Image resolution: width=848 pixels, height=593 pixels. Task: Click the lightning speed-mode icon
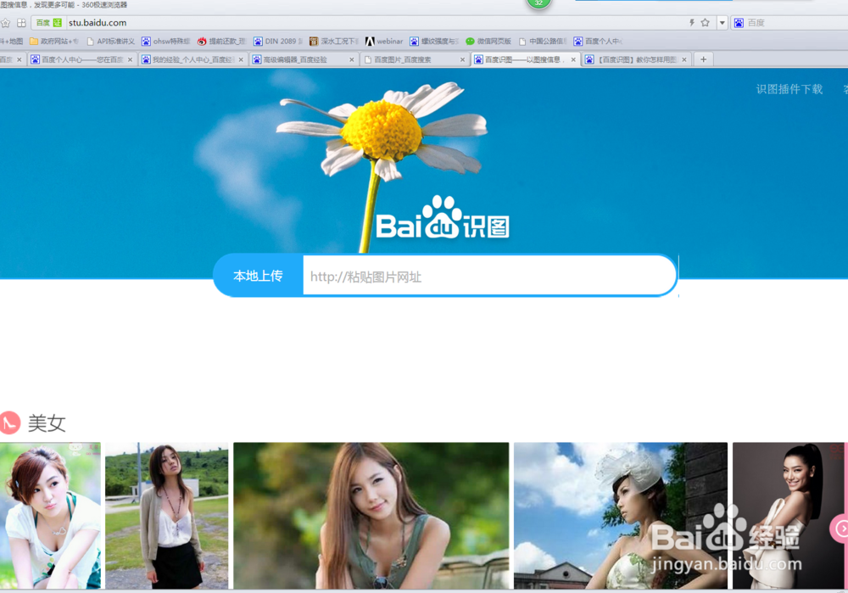(x=691, y=23)
